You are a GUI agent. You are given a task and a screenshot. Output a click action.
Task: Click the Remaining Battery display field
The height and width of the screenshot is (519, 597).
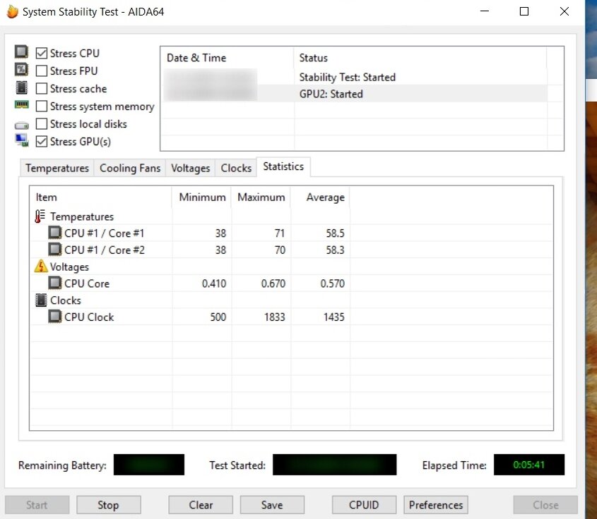pos(149,464)
